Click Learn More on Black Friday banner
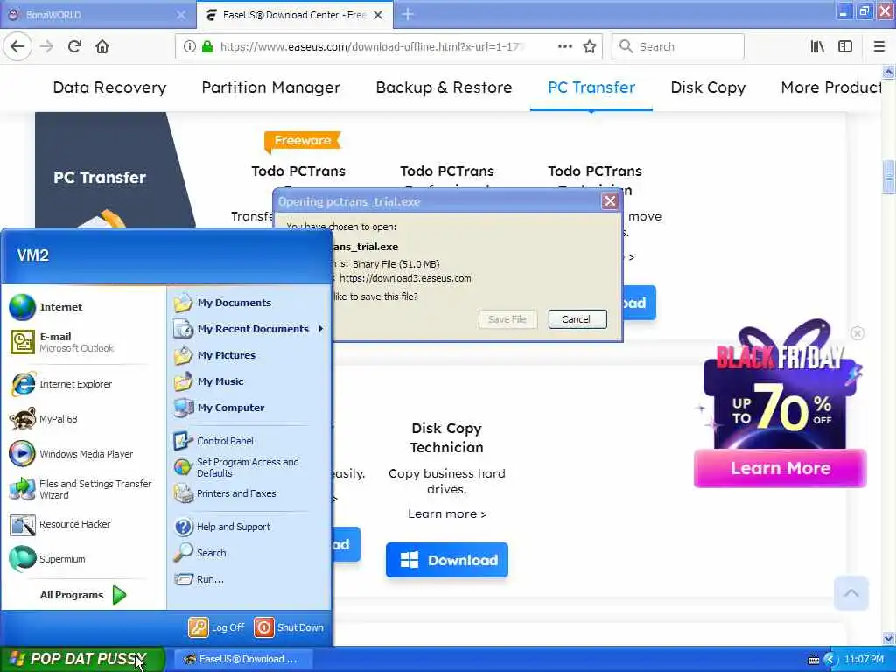 (x=780, y=468)
